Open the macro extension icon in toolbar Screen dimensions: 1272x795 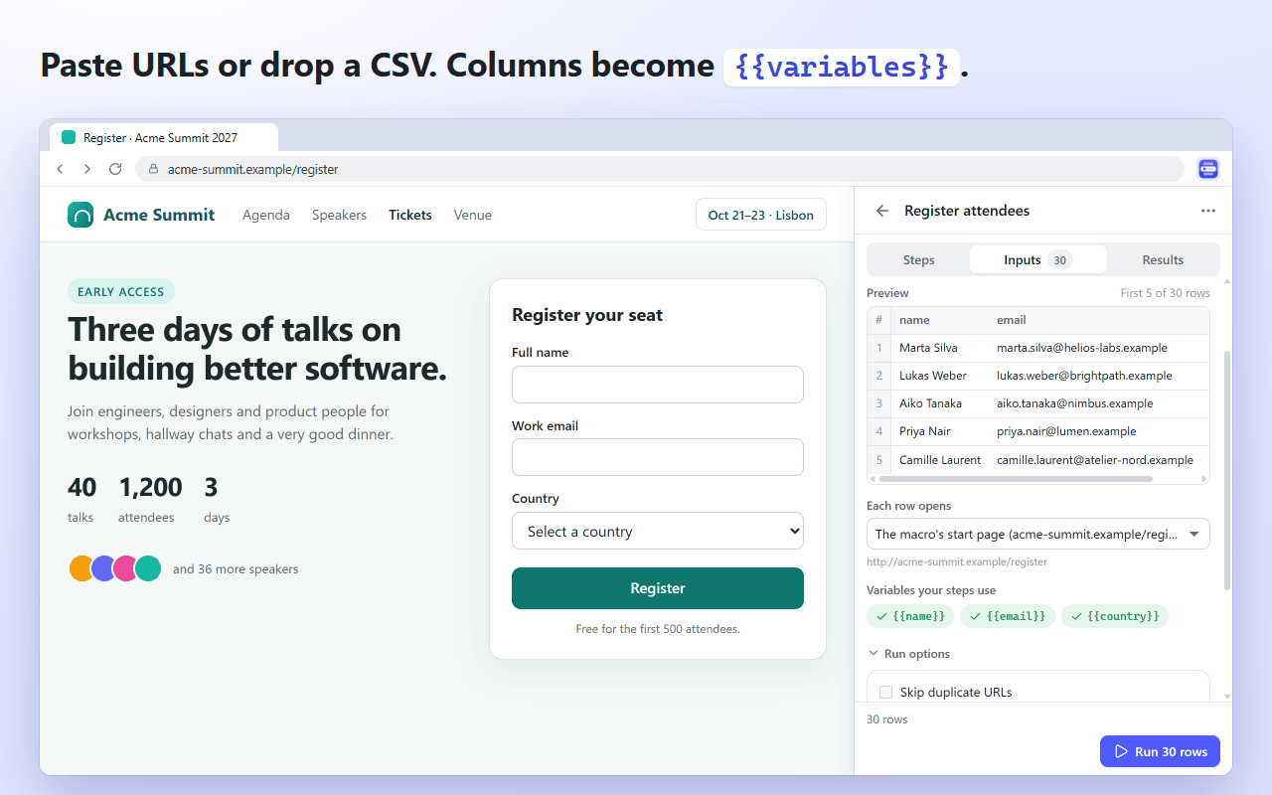coord(1208,169)
